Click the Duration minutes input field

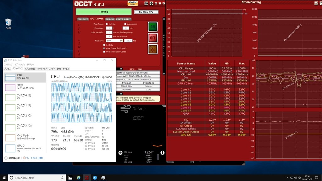(126, 28)
